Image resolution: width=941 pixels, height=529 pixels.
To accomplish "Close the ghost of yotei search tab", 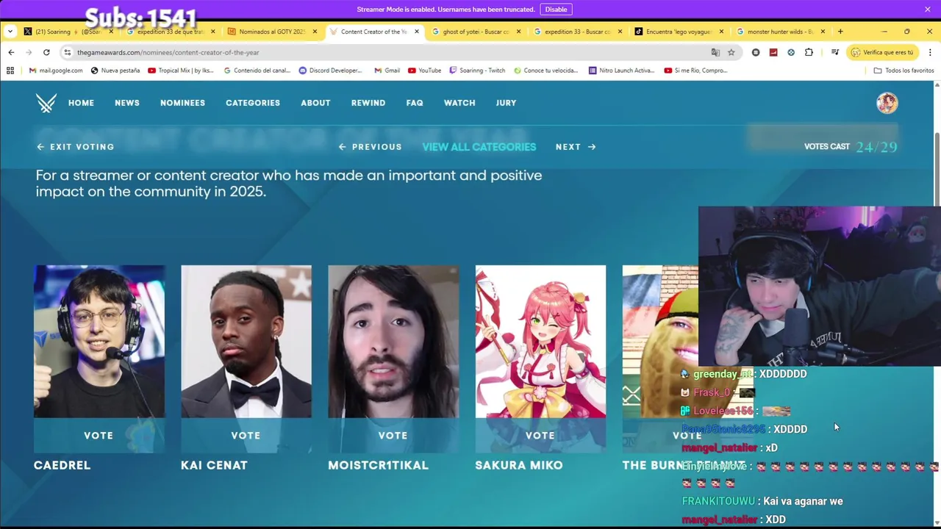I will pos(518,32).
